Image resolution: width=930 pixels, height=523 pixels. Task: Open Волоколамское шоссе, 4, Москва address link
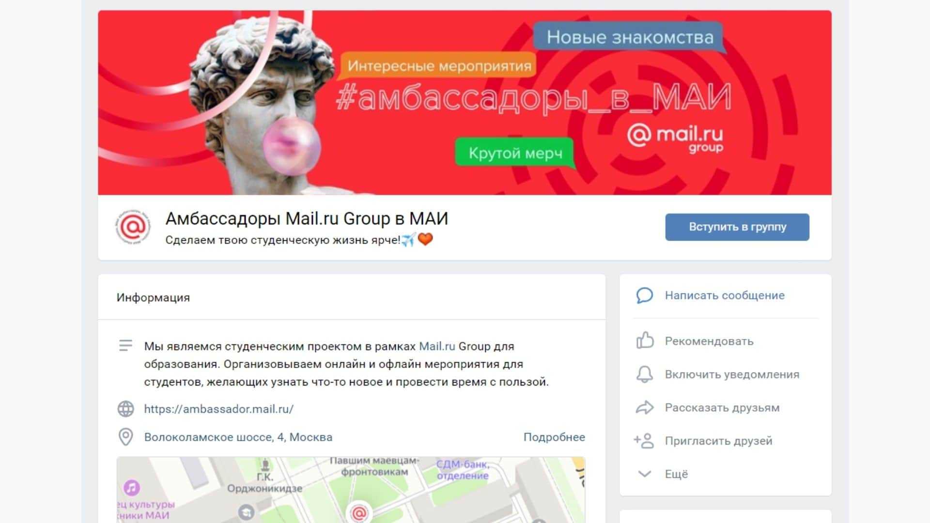point(238,437)
